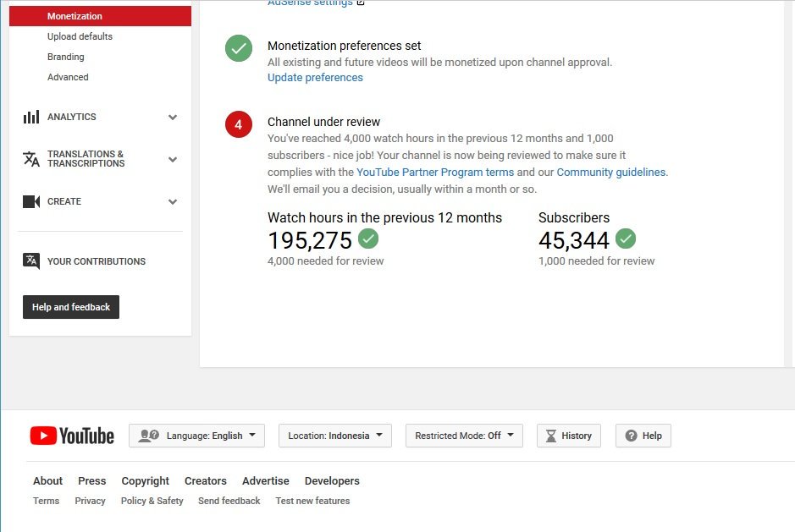The height and width of the screenshot is (532, 795).
Task: Click the Your Contributions translate icon
Action: (x=31, y=261)
